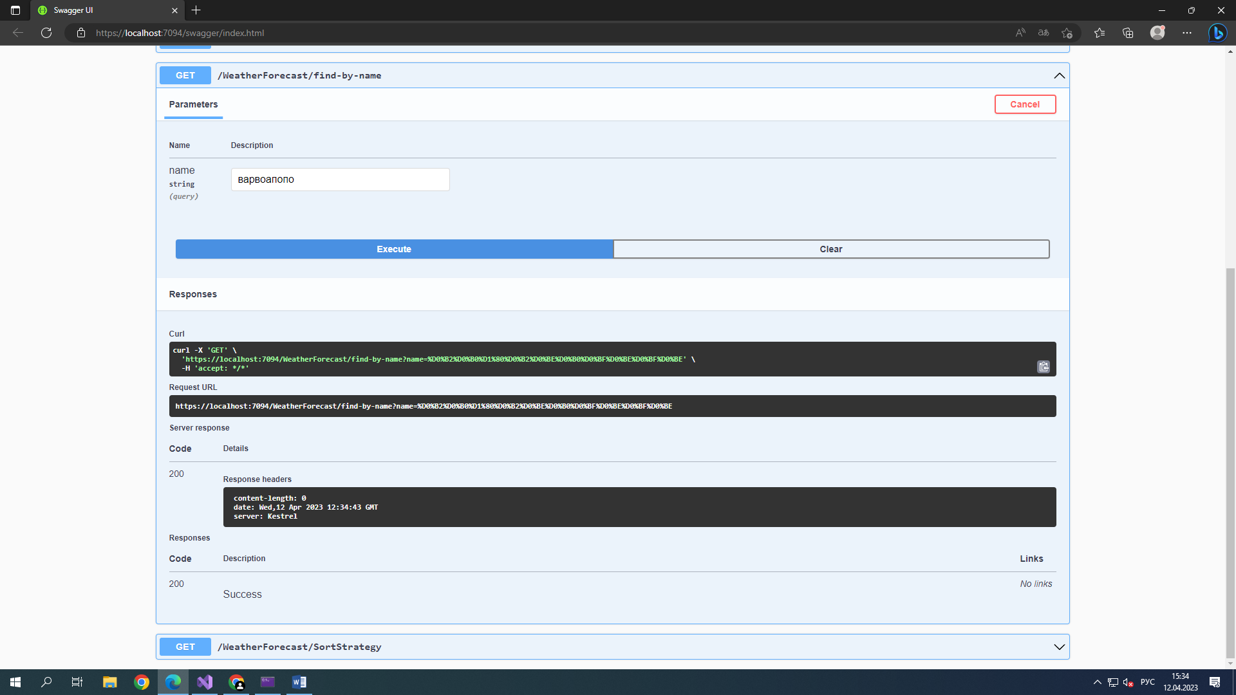The image size is (1236, 695).
Task: Launch Chrome from the taskbar
Action: (x=142, y=682)
